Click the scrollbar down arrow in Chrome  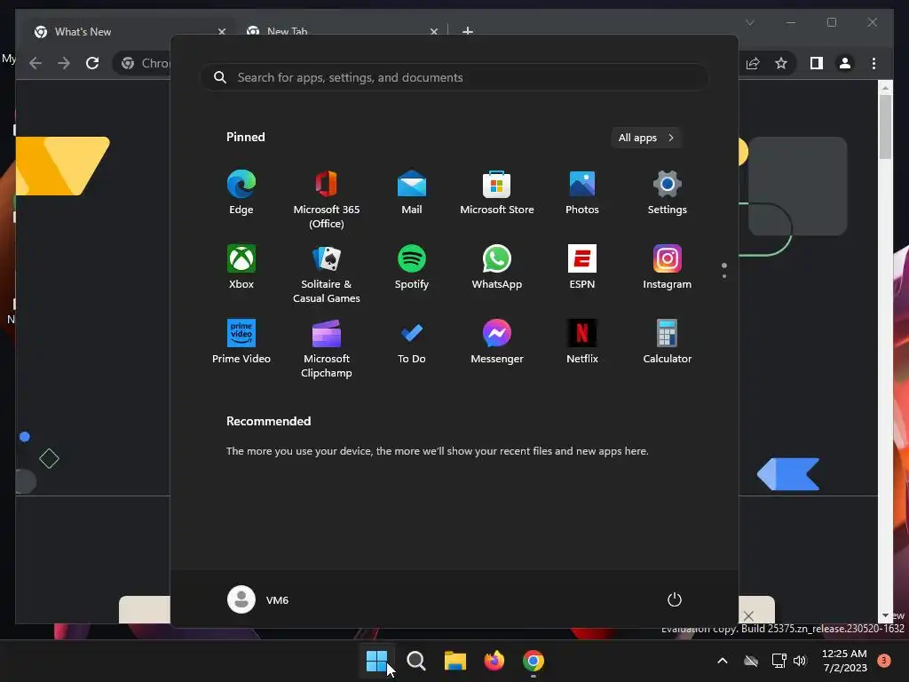[x=885, y=615]
